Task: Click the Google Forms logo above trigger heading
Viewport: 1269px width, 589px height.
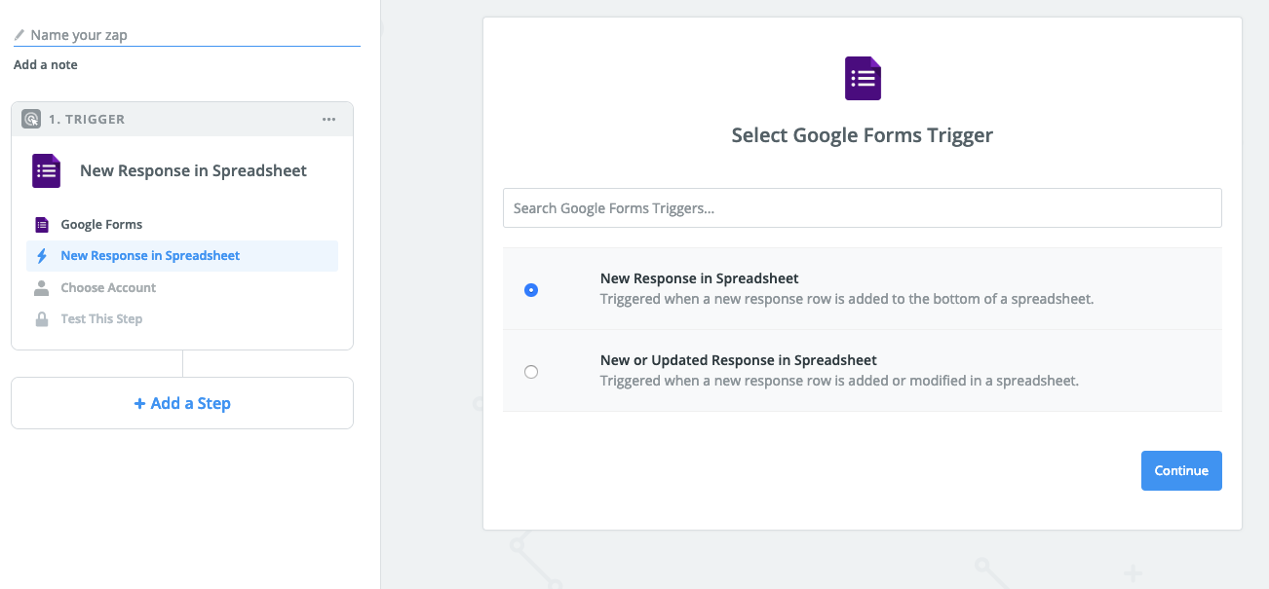Action: pyautogui.click(x=863, y=78)
